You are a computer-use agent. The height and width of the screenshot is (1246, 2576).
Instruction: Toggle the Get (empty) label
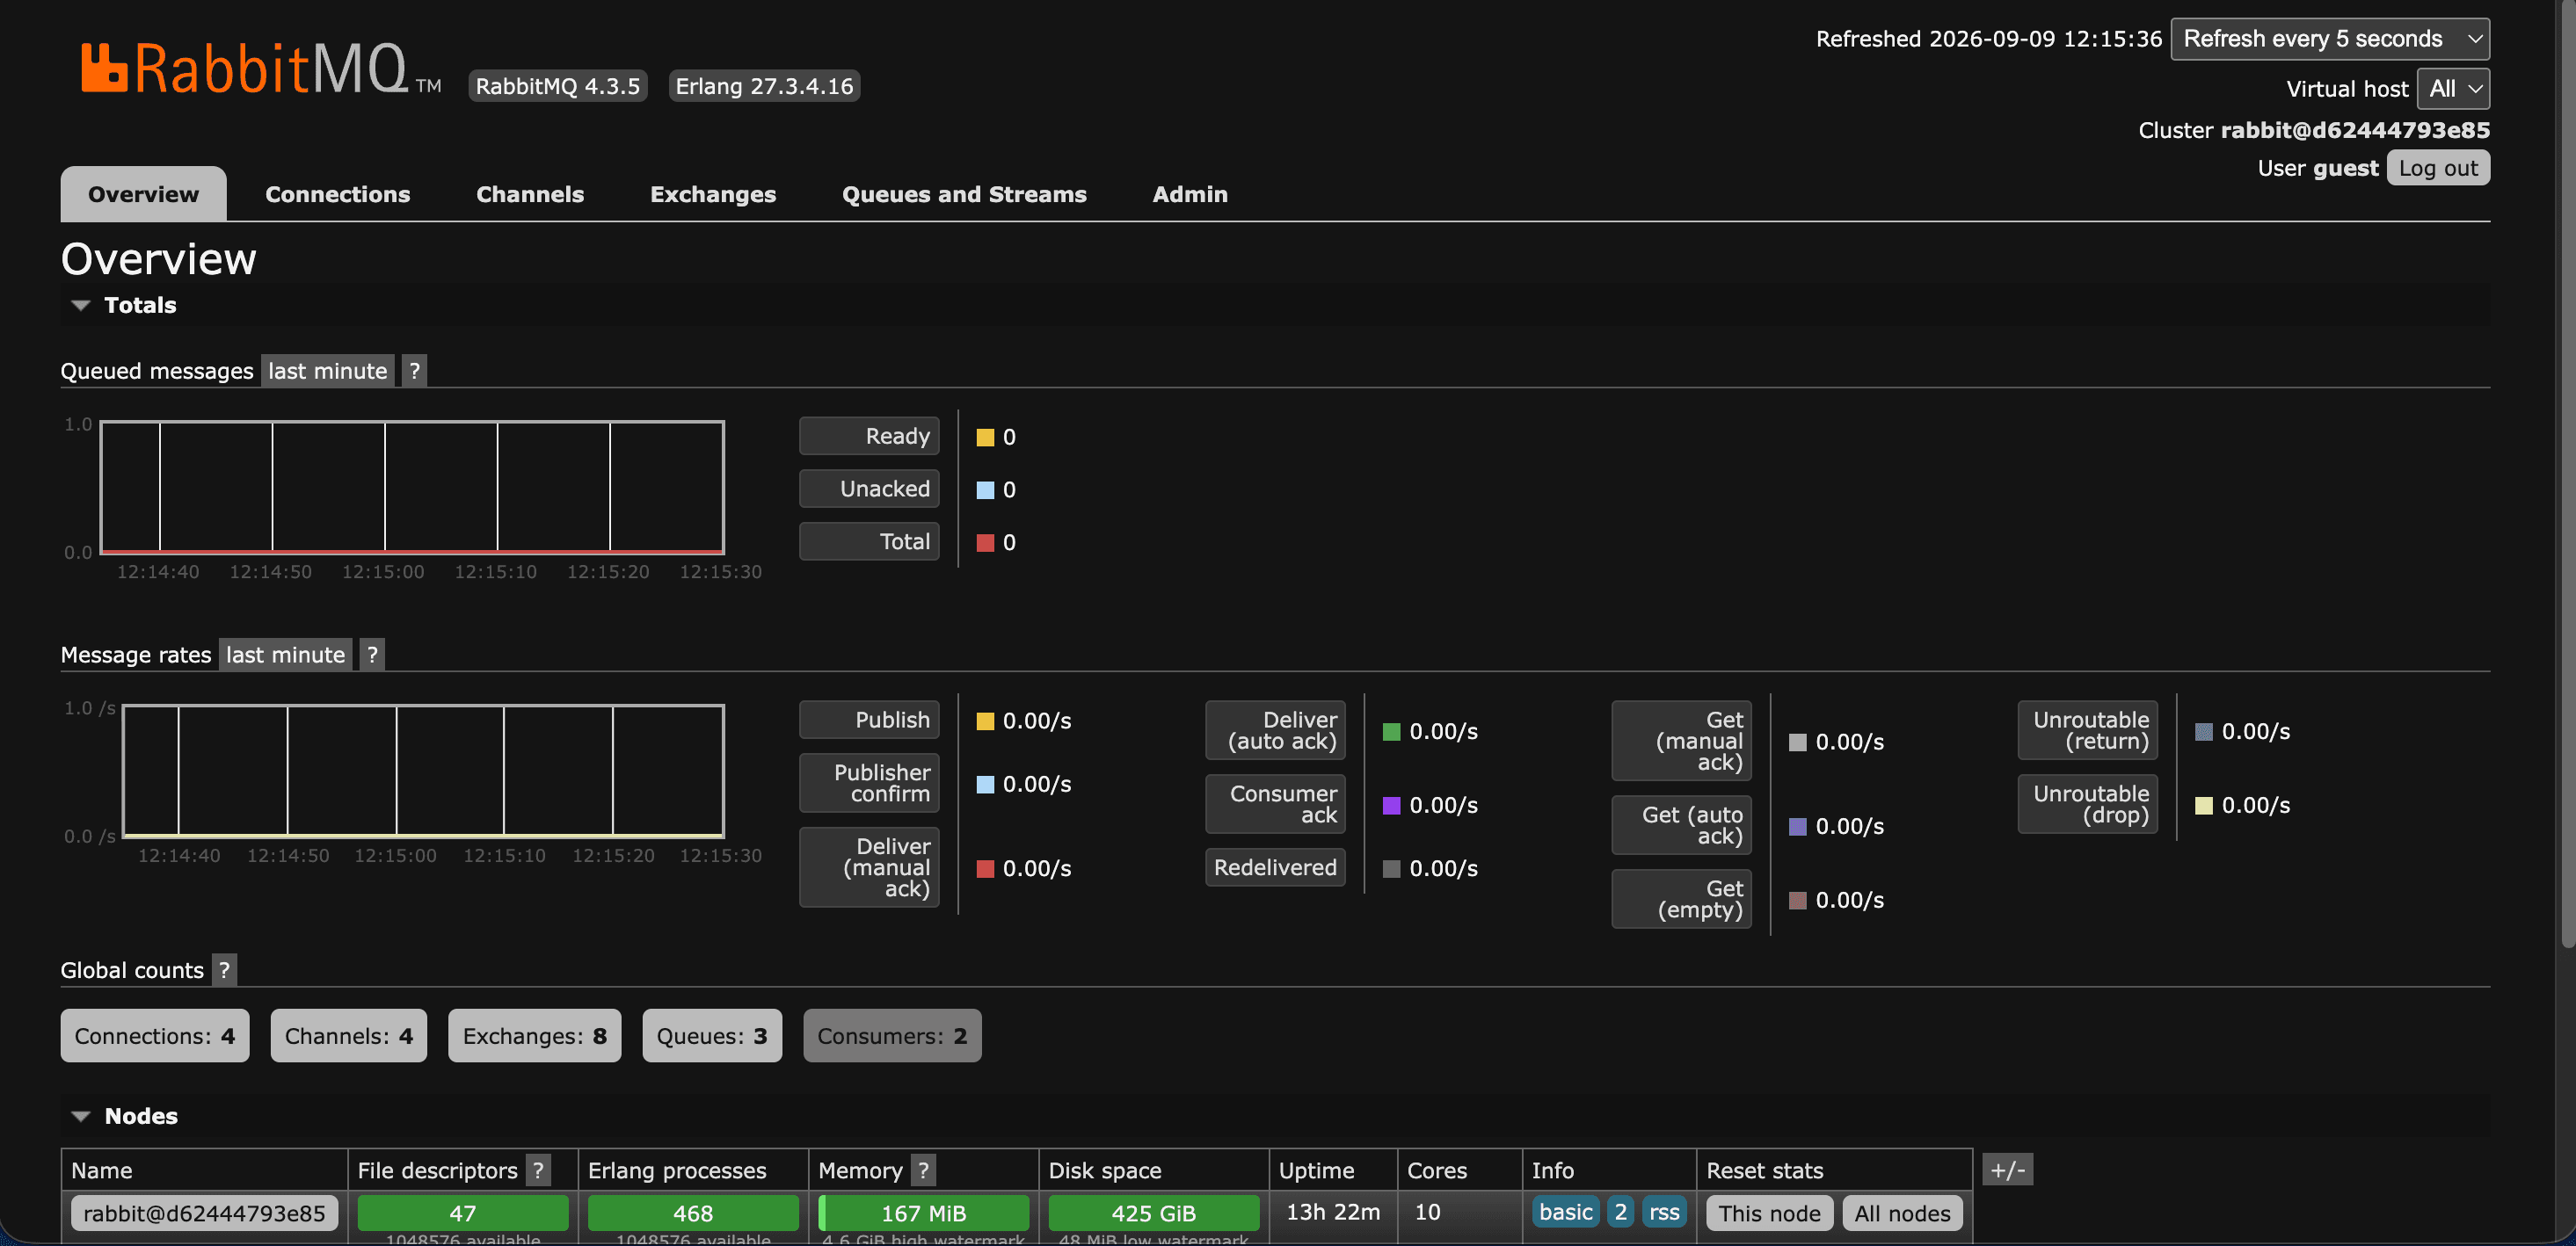(x=1681, y=899)
